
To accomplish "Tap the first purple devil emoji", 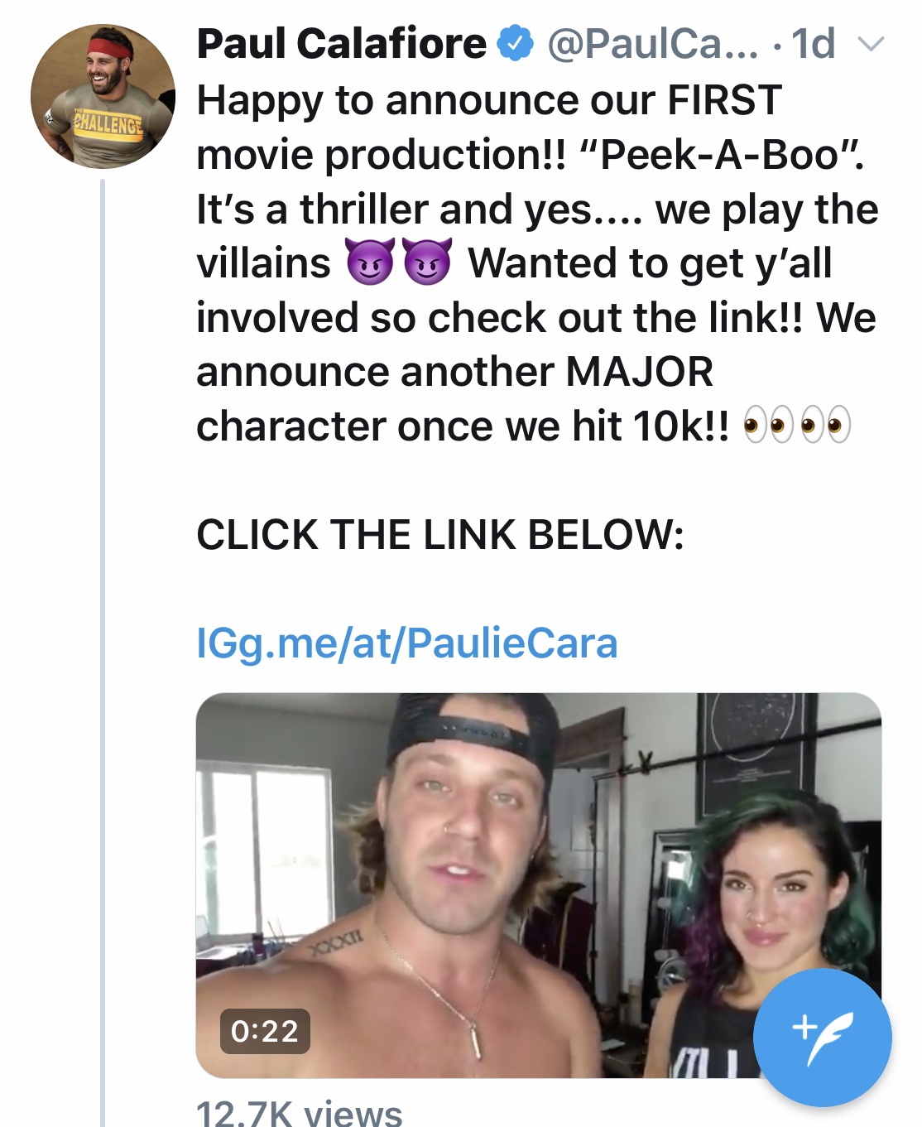I will (x=369, y=262).
